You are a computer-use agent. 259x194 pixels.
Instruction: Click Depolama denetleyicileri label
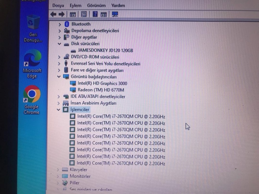95,31
